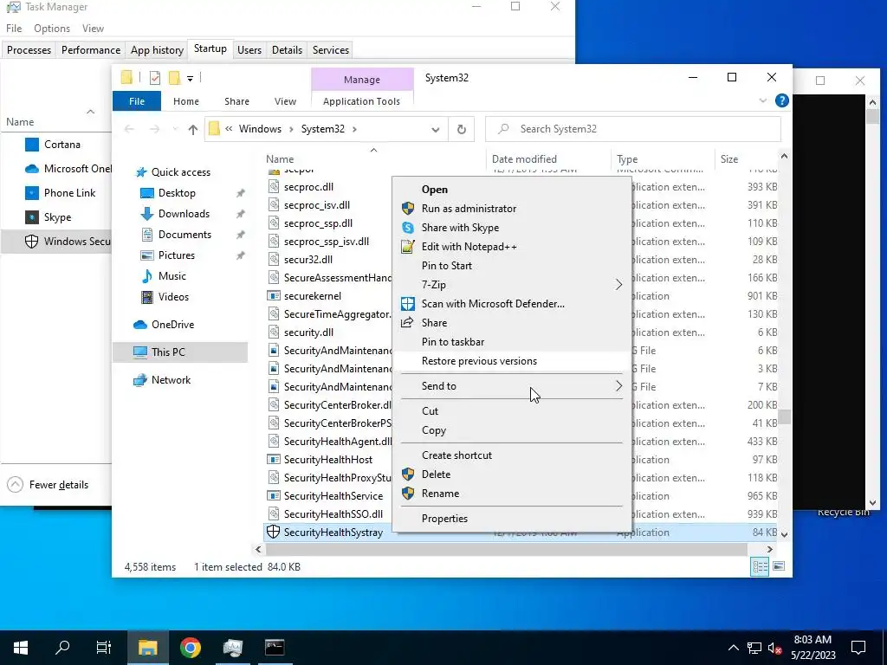The width and height of the screenshot is (887, 665).
Task: Open Command Prompt from the taskbar
Action: pyautogui.click(x=275, y=648)
